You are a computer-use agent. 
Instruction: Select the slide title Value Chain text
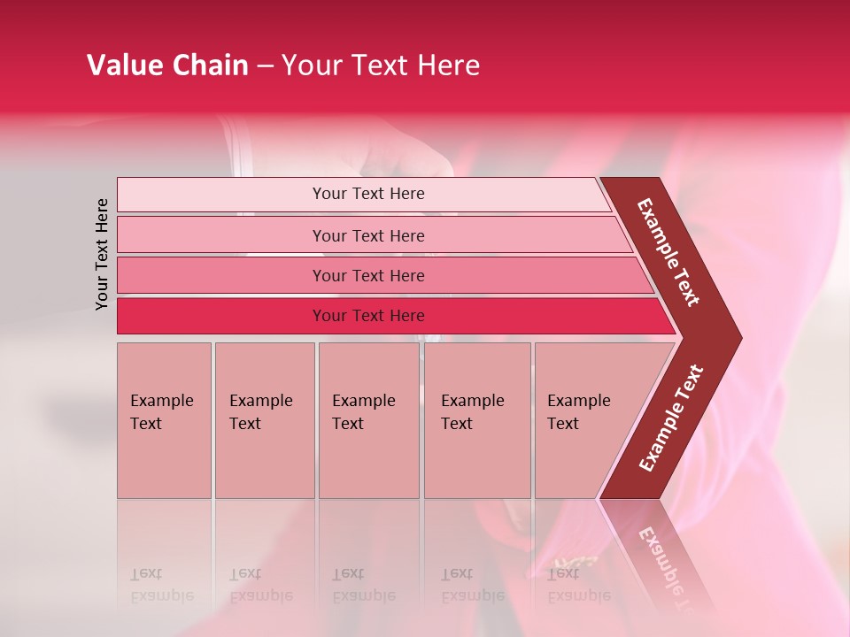pyautogui.click(x=167, y=65)
